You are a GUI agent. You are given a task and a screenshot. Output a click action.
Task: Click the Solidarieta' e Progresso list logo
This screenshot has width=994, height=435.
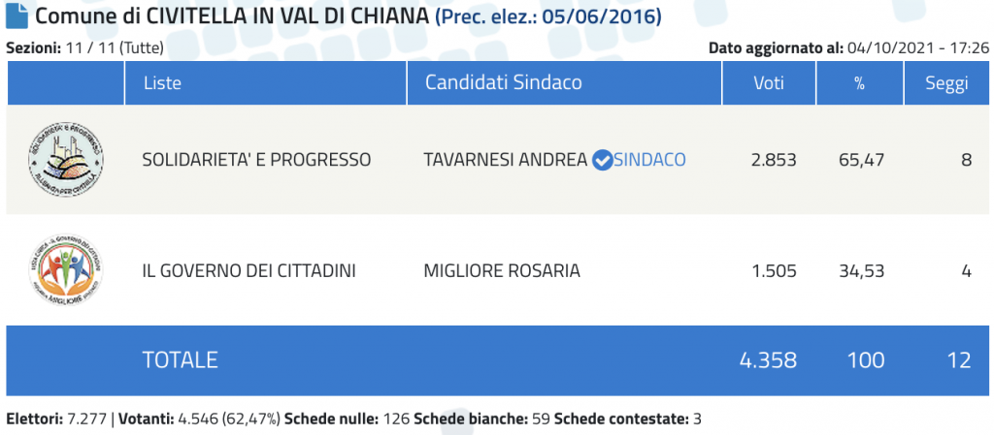click(66, 160)
